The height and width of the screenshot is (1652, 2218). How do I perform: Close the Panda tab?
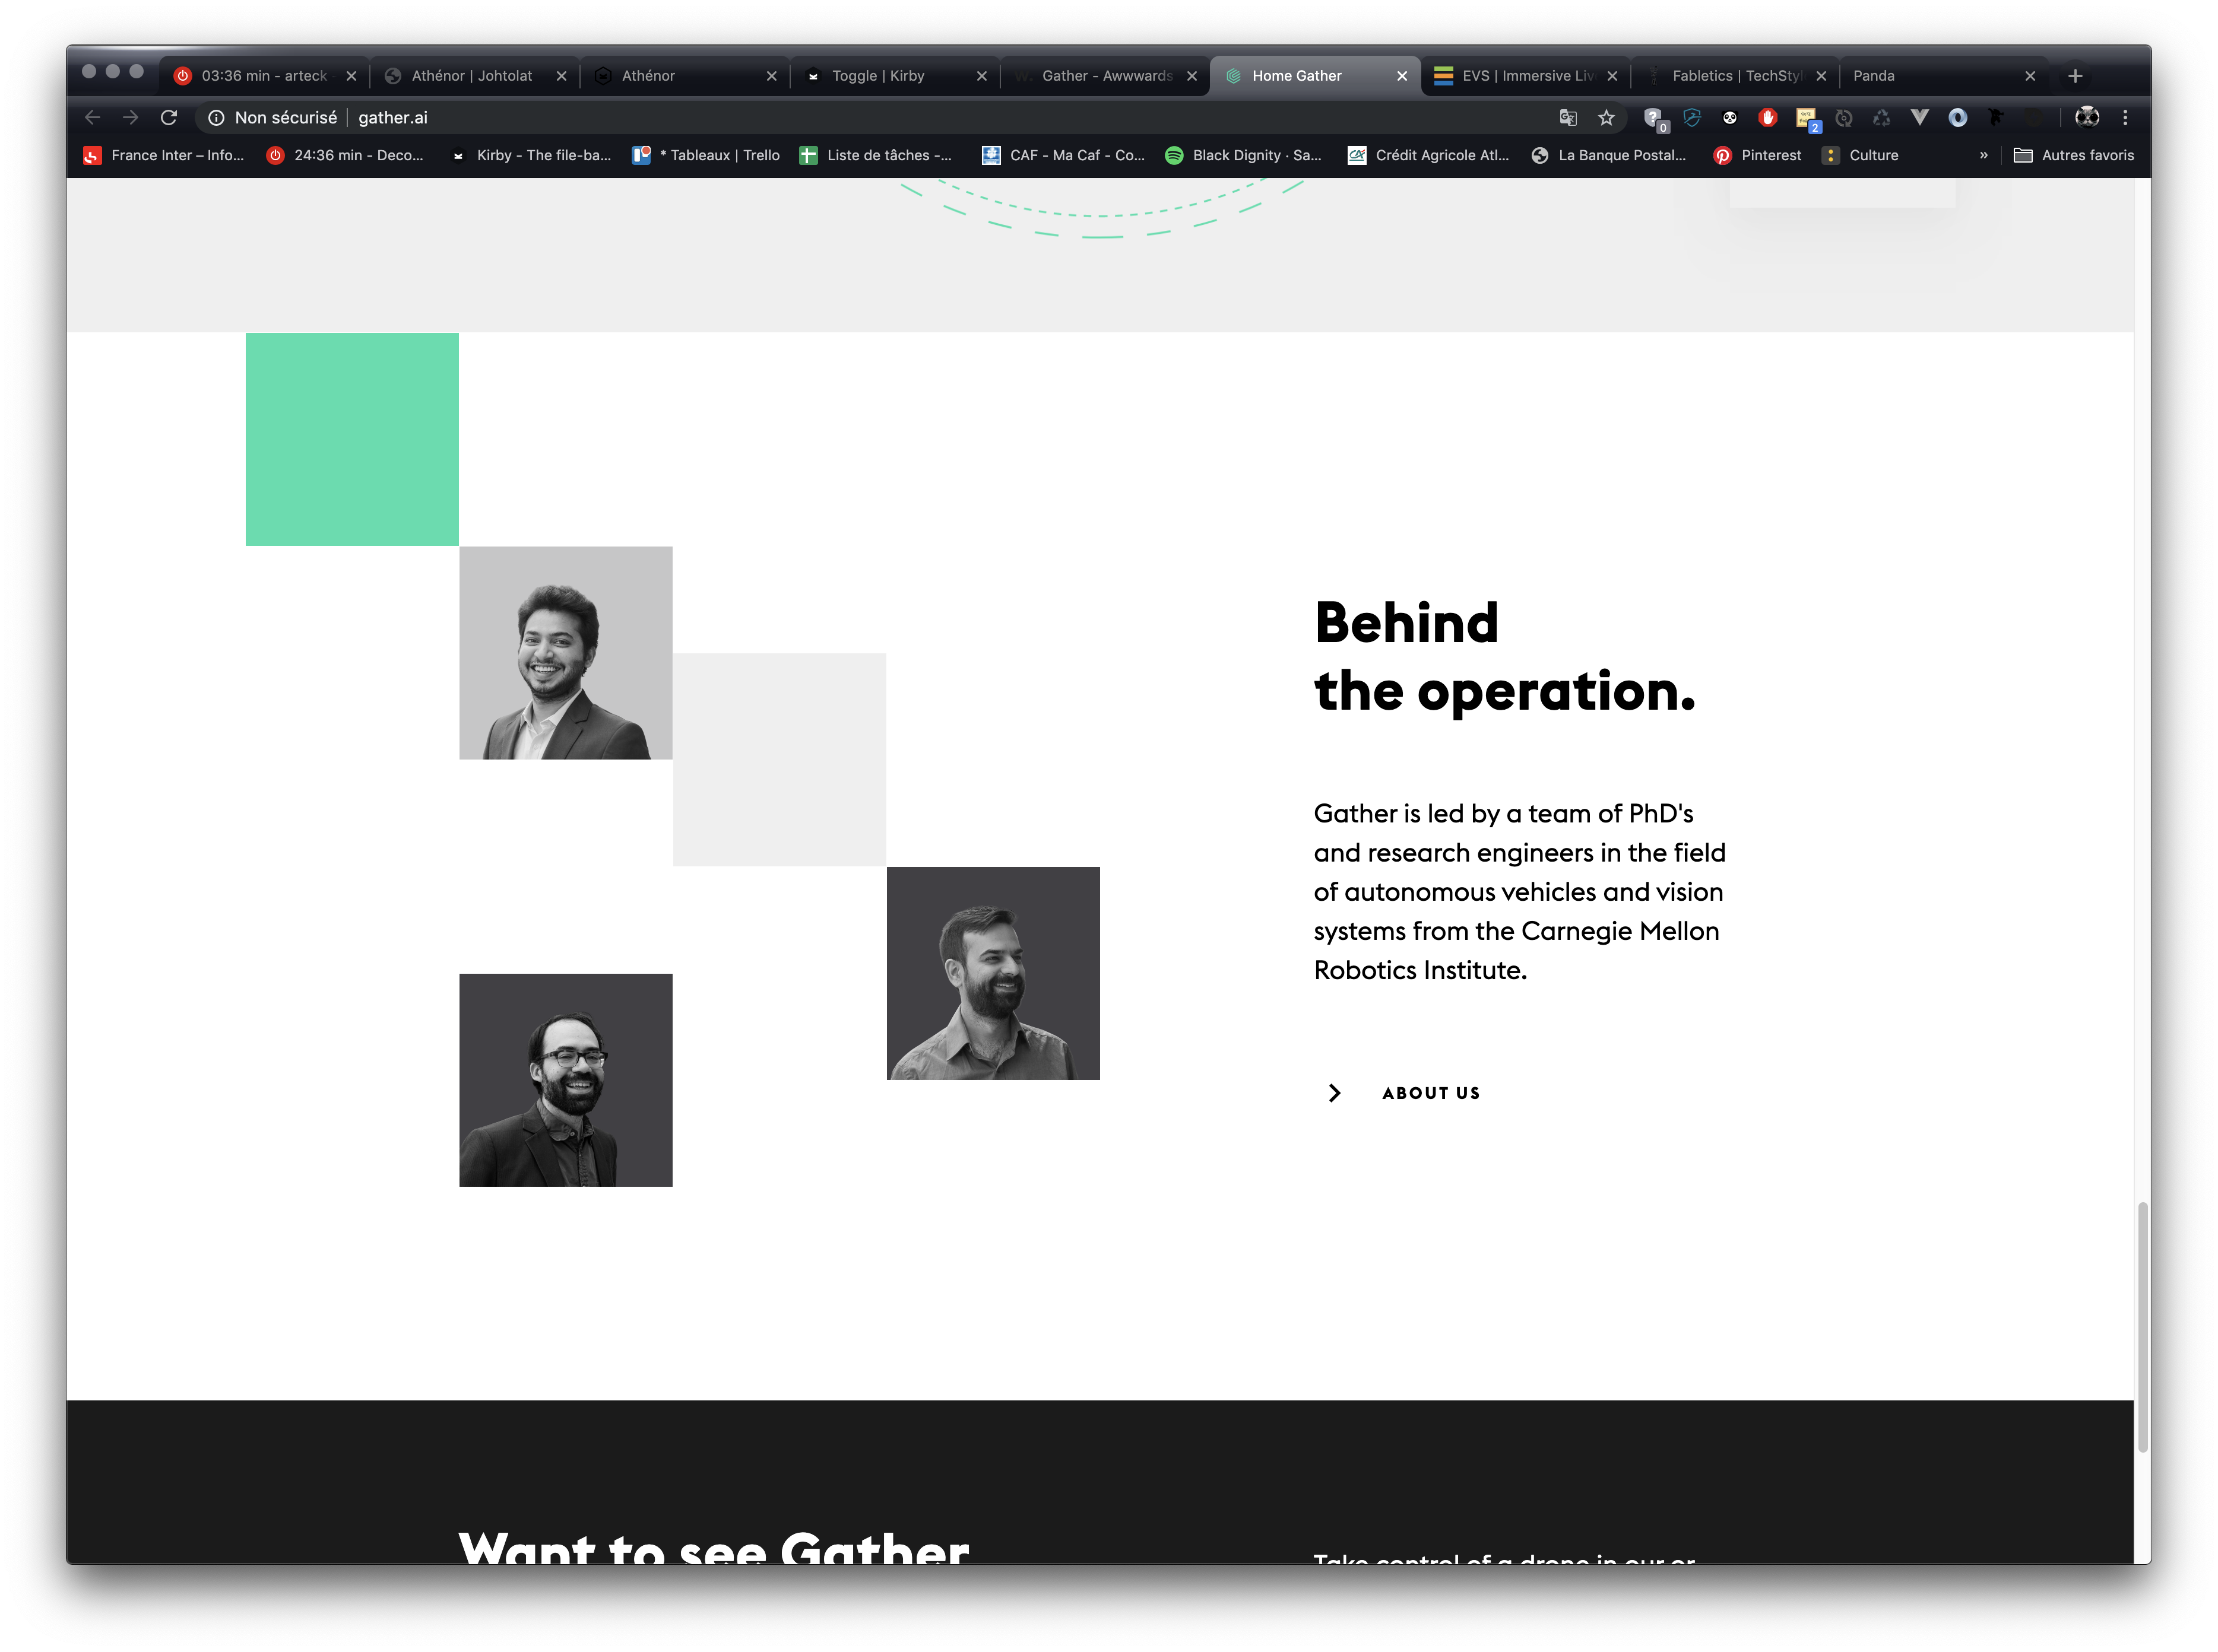coord(2030,76)
